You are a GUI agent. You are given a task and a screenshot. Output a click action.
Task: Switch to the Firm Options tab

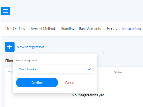pyautogui.click(x=15, y=29)
